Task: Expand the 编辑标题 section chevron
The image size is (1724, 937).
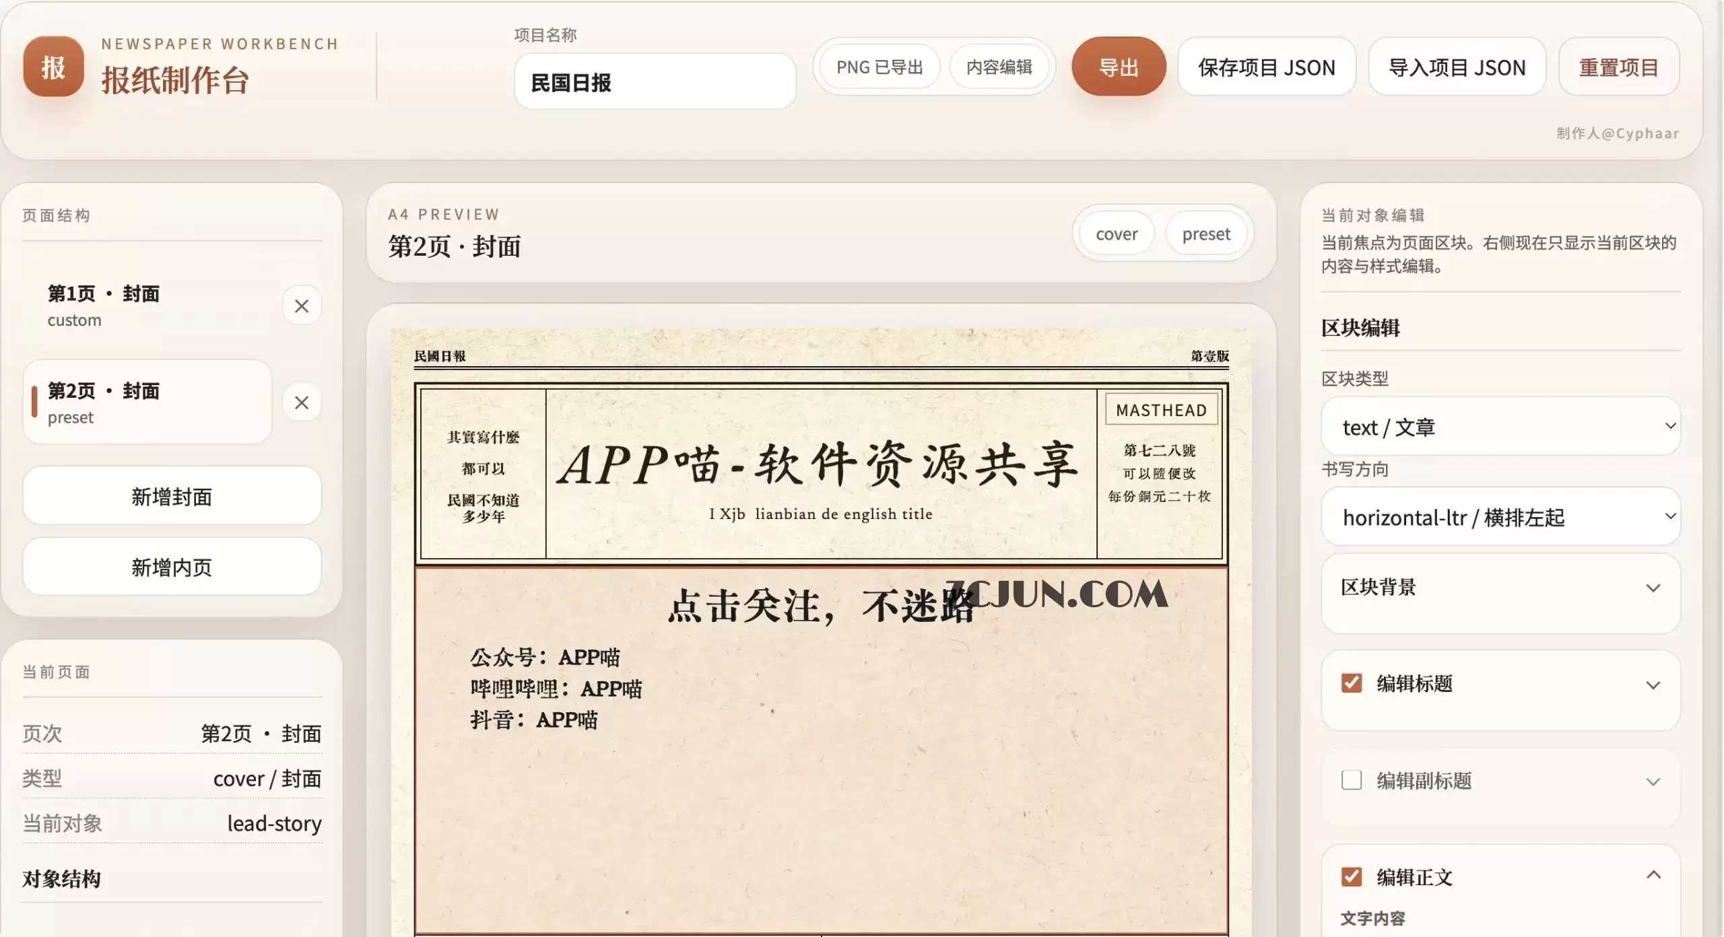Action: (1652, 685)
